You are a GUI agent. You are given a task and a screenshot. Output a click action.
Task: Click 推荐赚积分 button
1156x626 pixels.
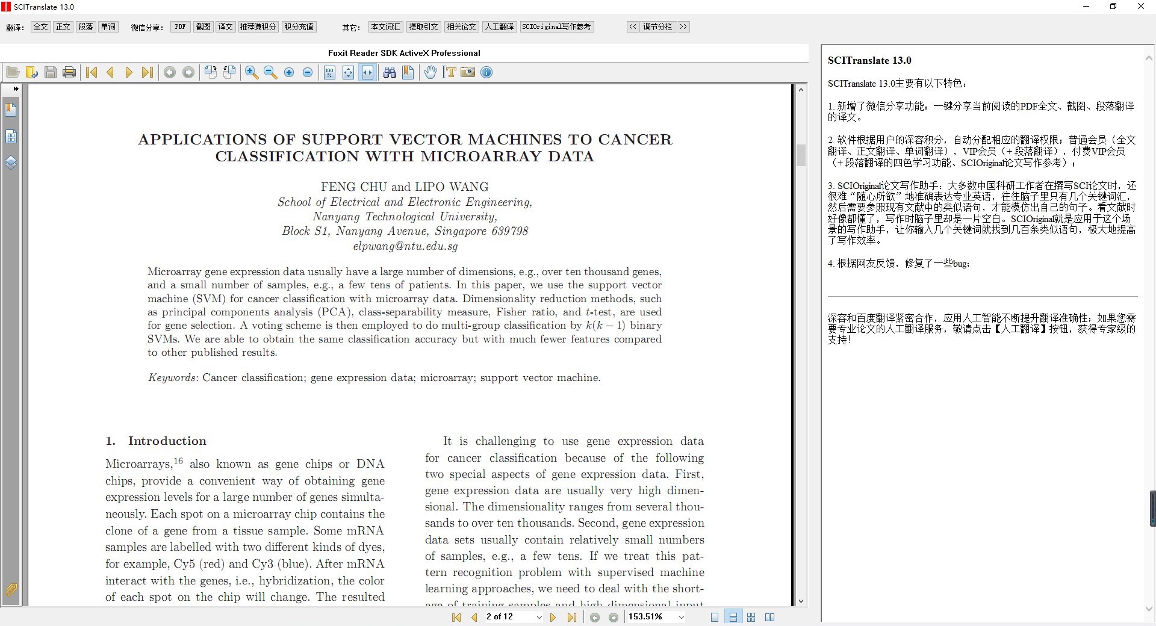[258, 26]
